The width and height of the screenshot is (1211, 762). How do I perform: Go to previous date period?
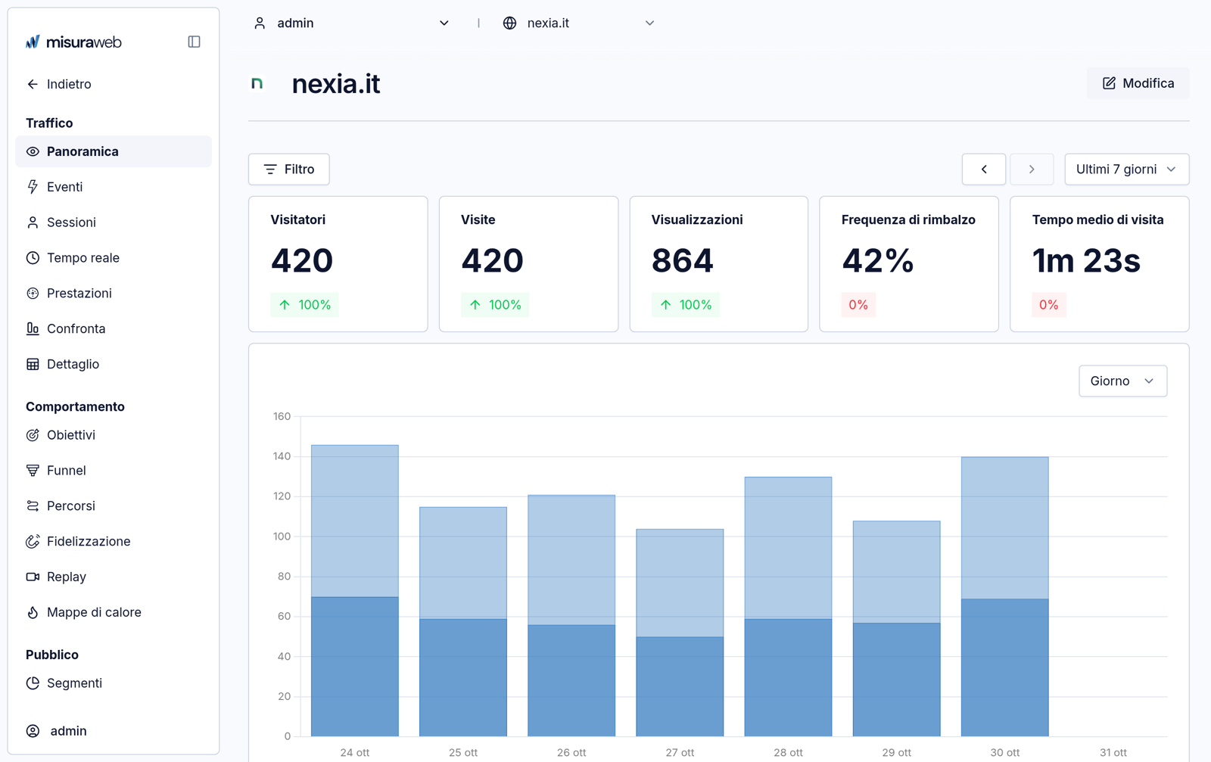984,170
